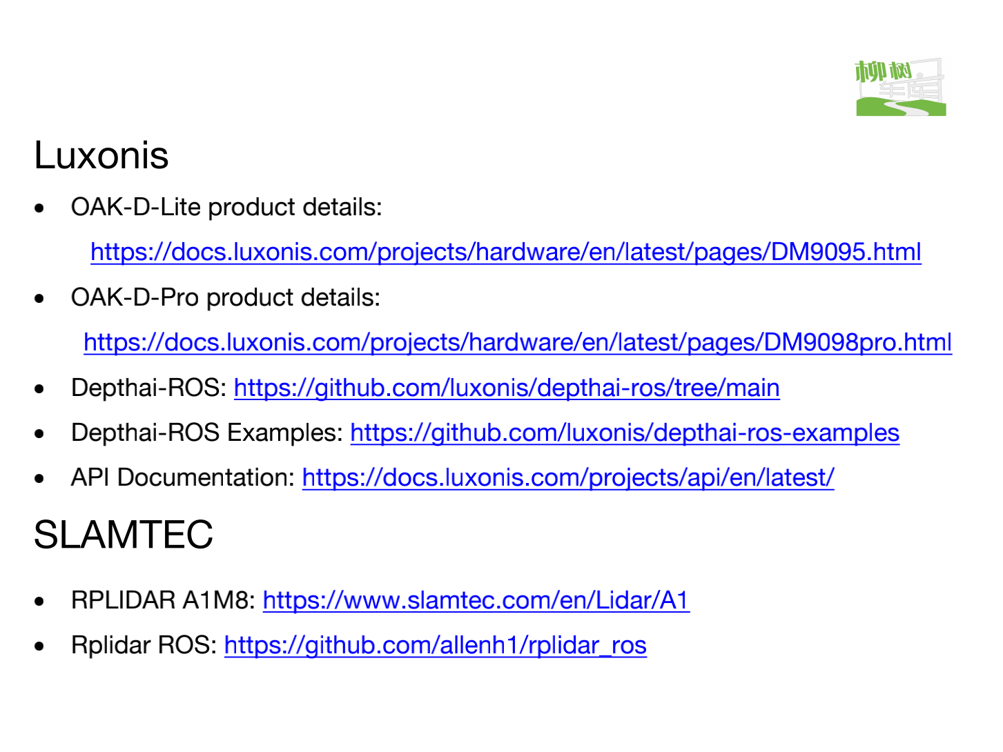The image size is (1003, 752).
Task: Click the Luxonis section heading
Action: [101, 155]
